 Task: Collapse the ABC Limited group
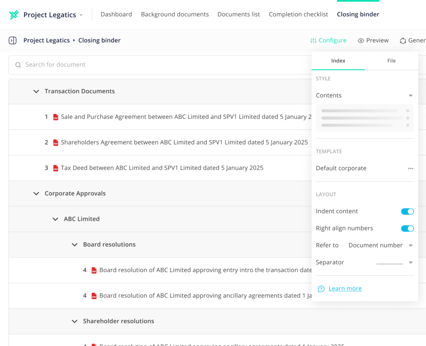(x=55, y=219)
